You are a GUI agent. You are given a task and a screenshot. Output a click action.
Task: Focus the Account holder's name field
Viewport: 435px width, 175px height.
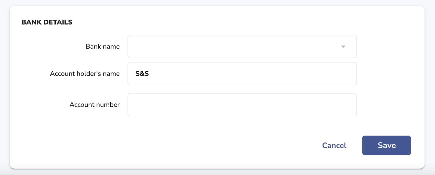coord(242,74)
